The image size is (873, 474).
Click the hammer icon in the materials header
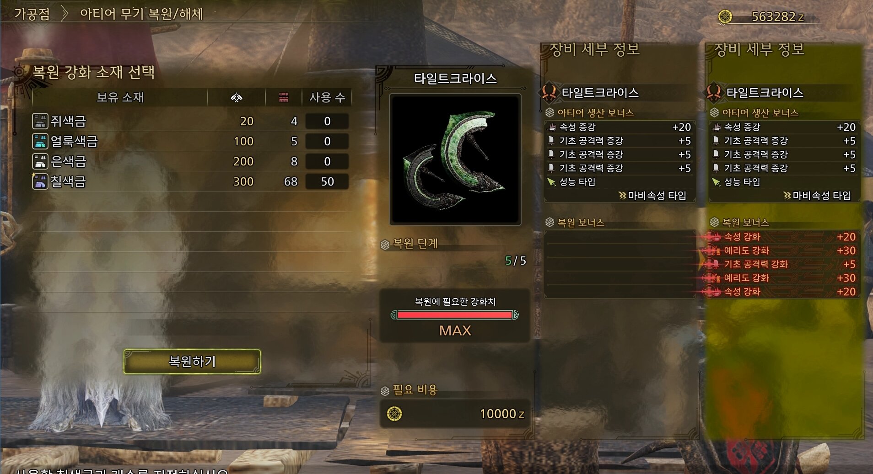click(x=237, y=97)
